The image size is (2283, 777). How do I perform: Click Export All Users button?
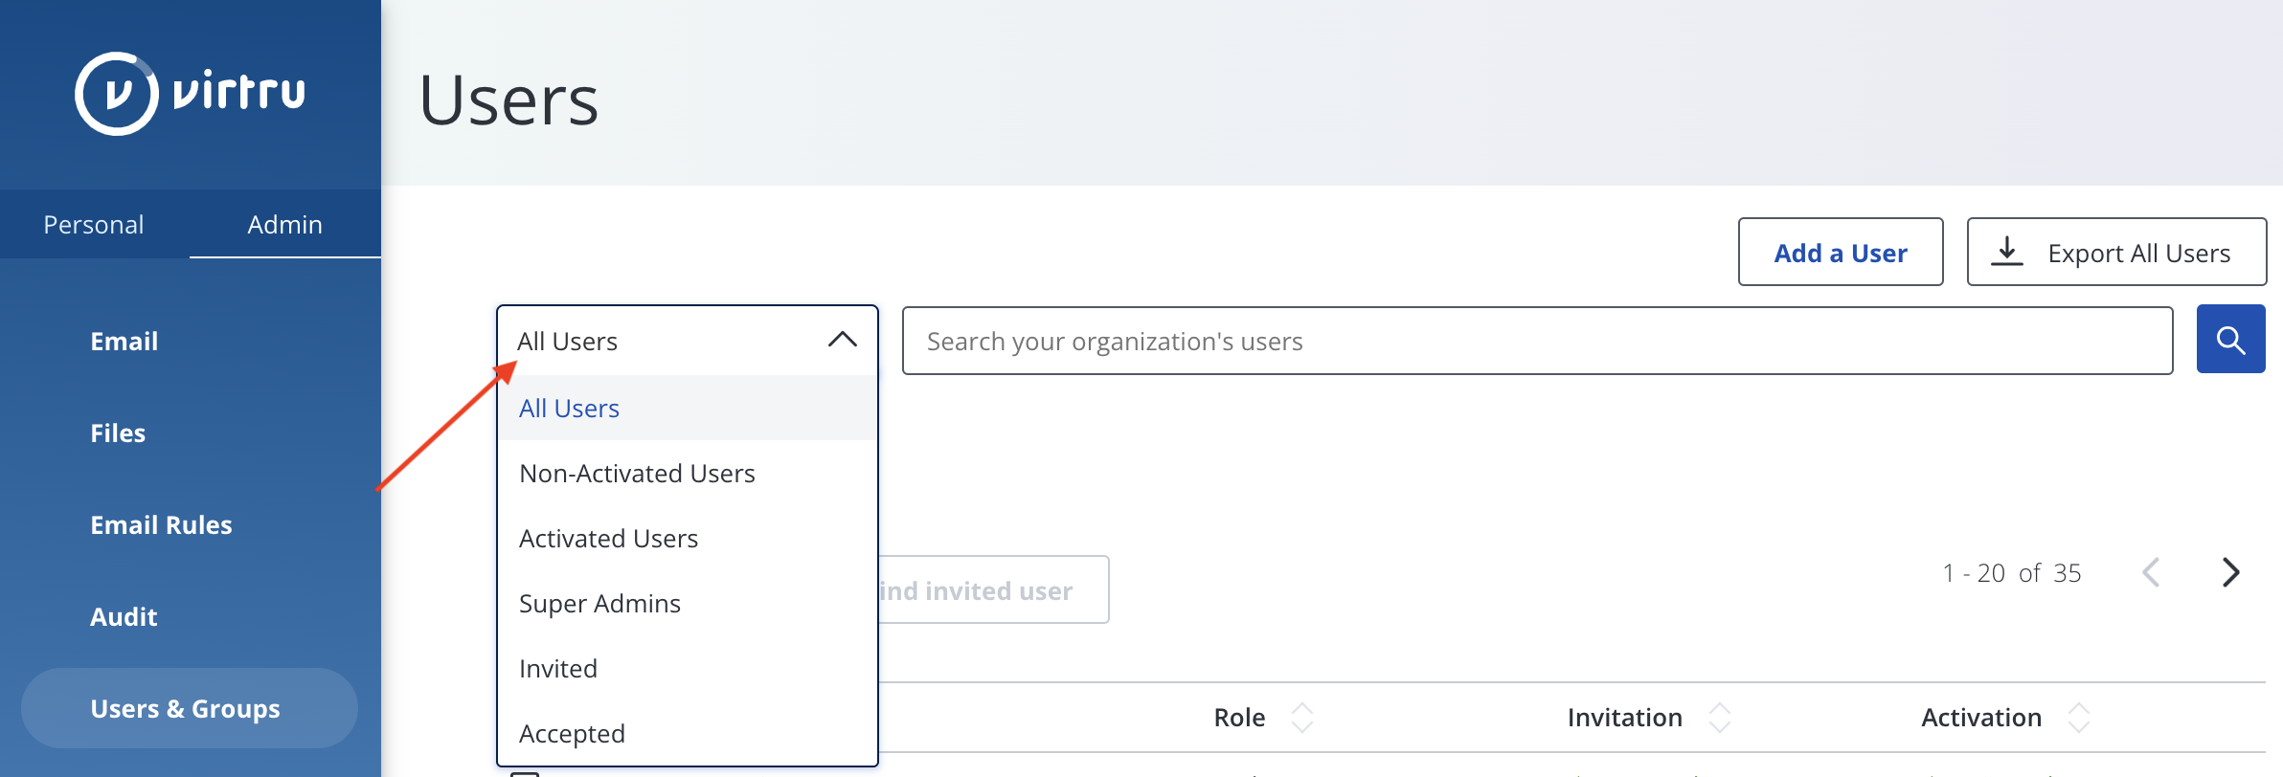click(x=2116, y=253)
